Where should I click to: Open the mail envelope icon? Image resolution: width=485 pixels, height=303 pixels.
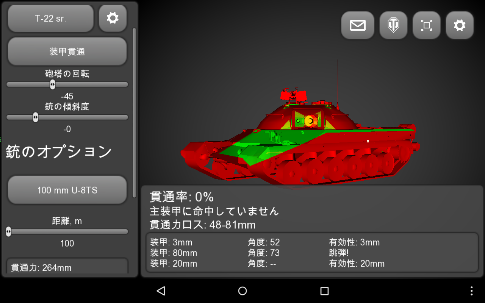click(358, 25)
